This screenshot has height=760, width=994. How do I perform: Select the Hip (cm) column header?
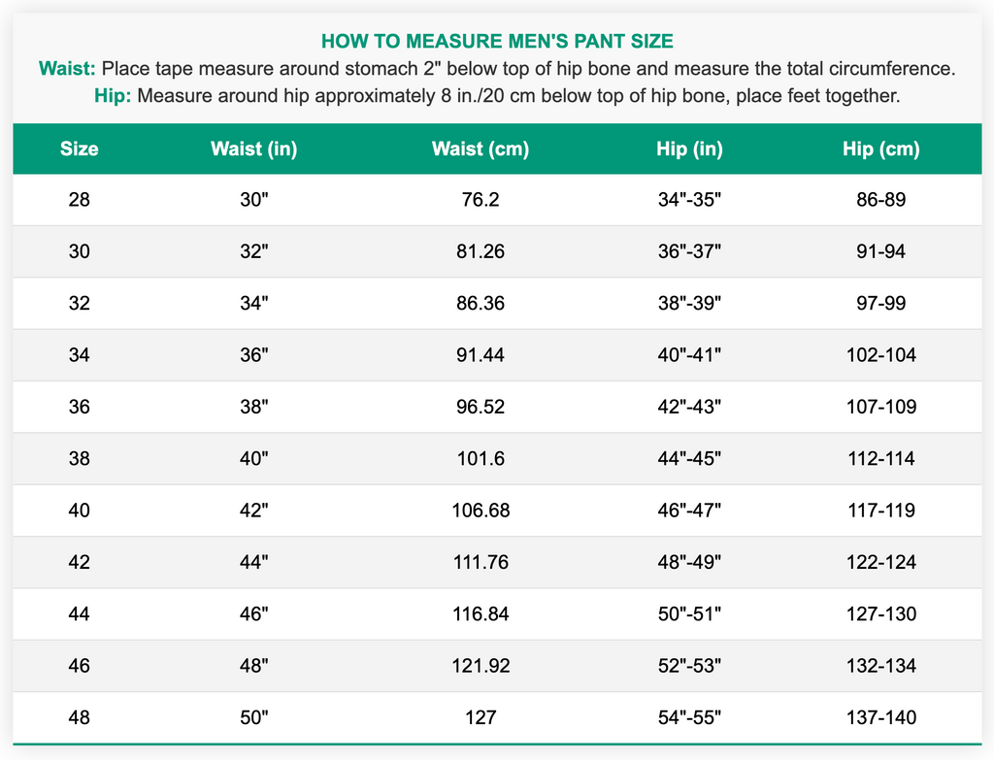tap(881, 149)
